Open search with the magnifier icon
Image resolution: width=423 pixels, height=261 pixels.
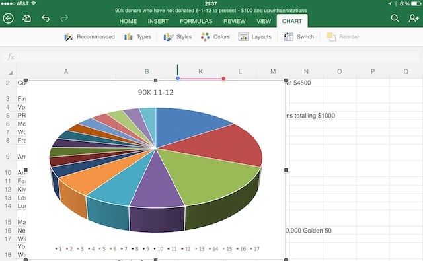point(395,19)
